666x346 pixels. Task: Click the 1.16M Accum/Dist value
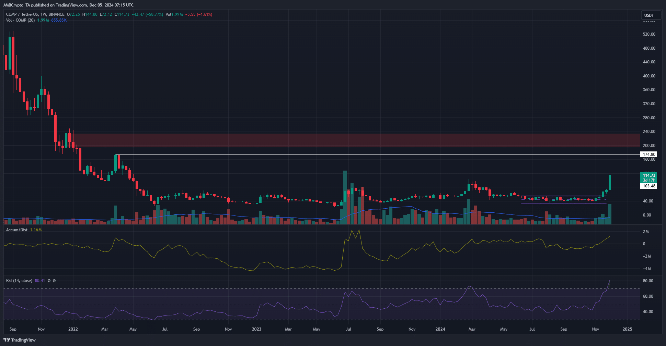[36, 230]
